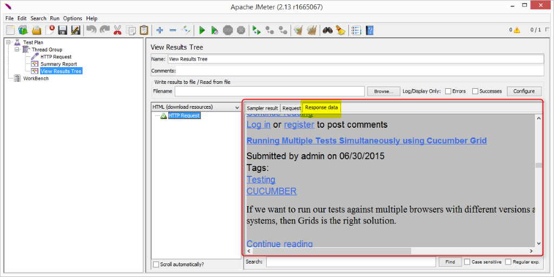Screen dimensions: 554x277
Task: Select View Results Tree in the tree
Action: pos(61,71)
